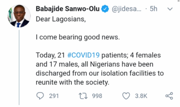Like the tweet with the heart icon
The image size is (180, 107).
(x=126, y=96)
